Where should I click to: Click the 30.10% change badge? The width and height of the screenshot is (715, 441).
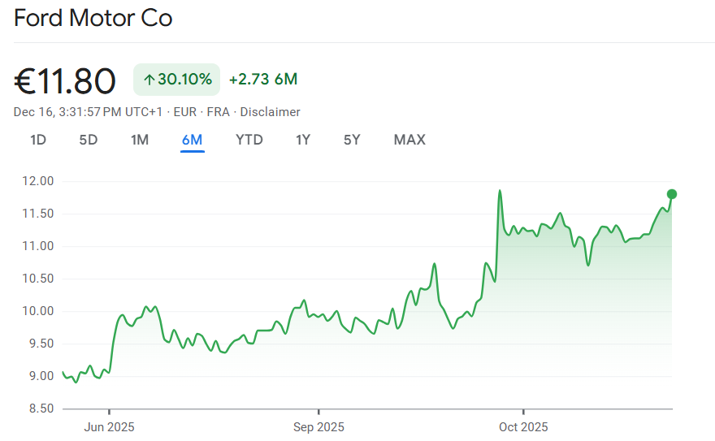[177, 80]
